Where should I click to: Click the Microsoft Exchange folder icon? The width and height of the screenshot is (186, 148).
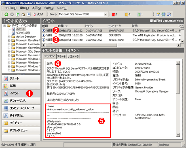[13, 44]
